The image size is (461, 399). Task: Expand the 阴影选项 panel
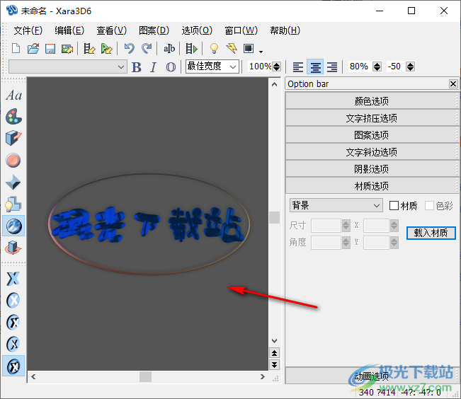pos(372,169)
